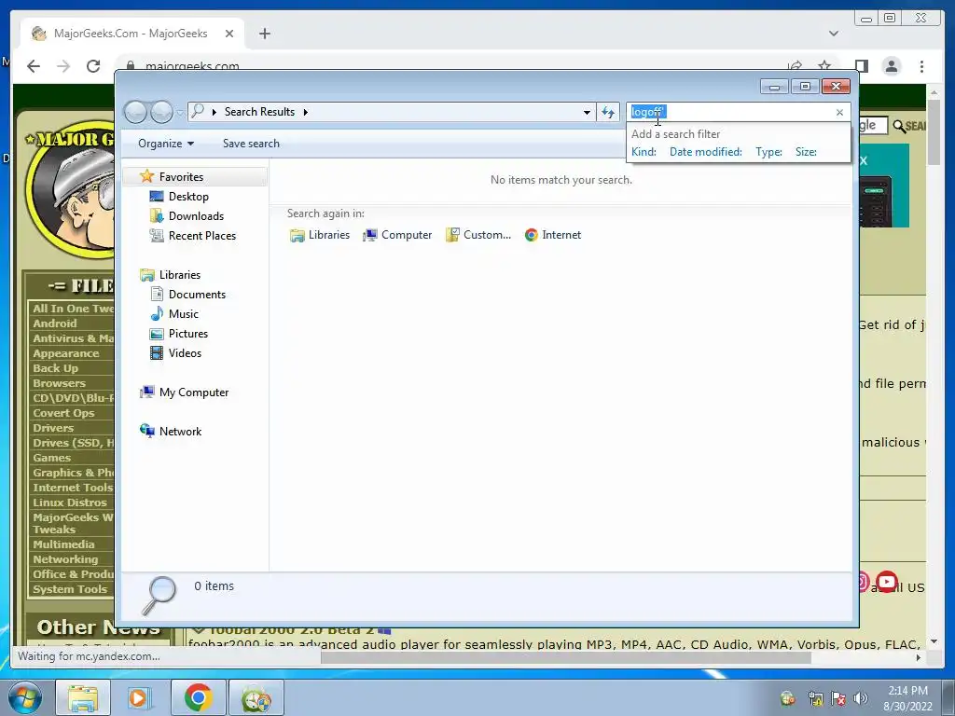
Task: Select the MajorGeeks.Com Chrome tab
Action: tap(132, 34)
